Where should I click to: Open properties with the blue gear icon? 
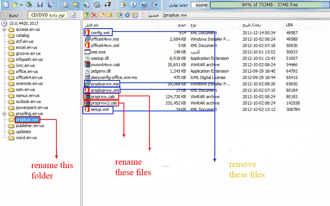127,15
